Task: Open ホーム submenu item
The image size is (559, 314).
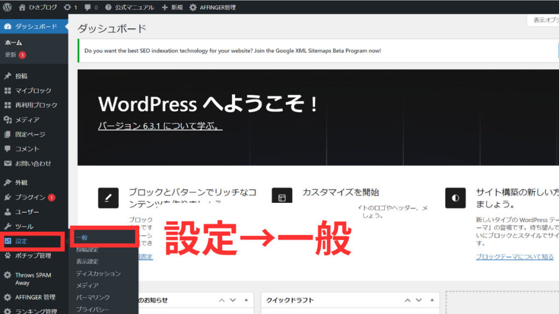Action: (14, 43)
